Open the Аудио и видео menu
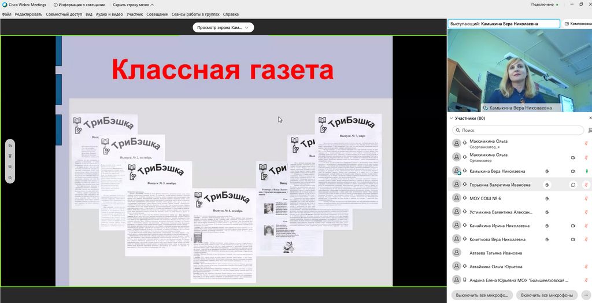592x303 pixels. point(109,14)
